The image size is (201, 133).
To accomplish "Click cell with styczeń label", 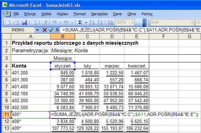I will 63,66.
